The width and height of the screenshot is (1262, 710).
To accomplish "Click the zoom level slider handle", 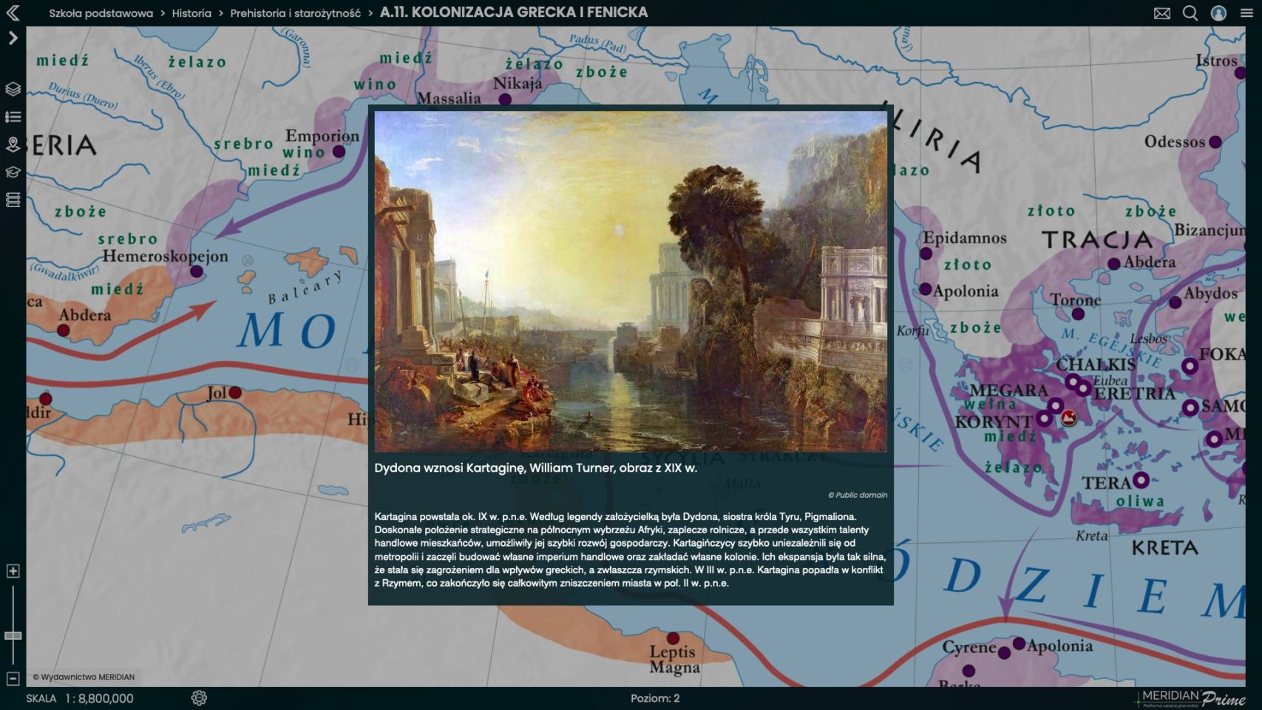I will pos(13,635).
